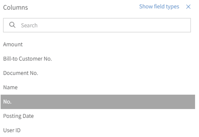Image resolution: width=199 pixels, height=137 pixels.
Task: Choose the Posting Date column
Action: coord(98,116)
